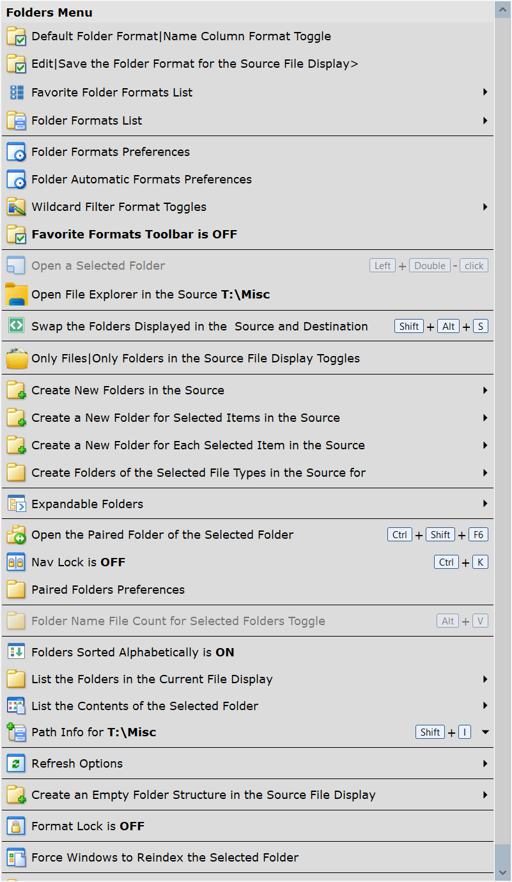Image resolution: width=512 pixels, height=882 pixels.
Task: Open the Paired Folder of the Selected Folder
Action: [x=247, y=535]
